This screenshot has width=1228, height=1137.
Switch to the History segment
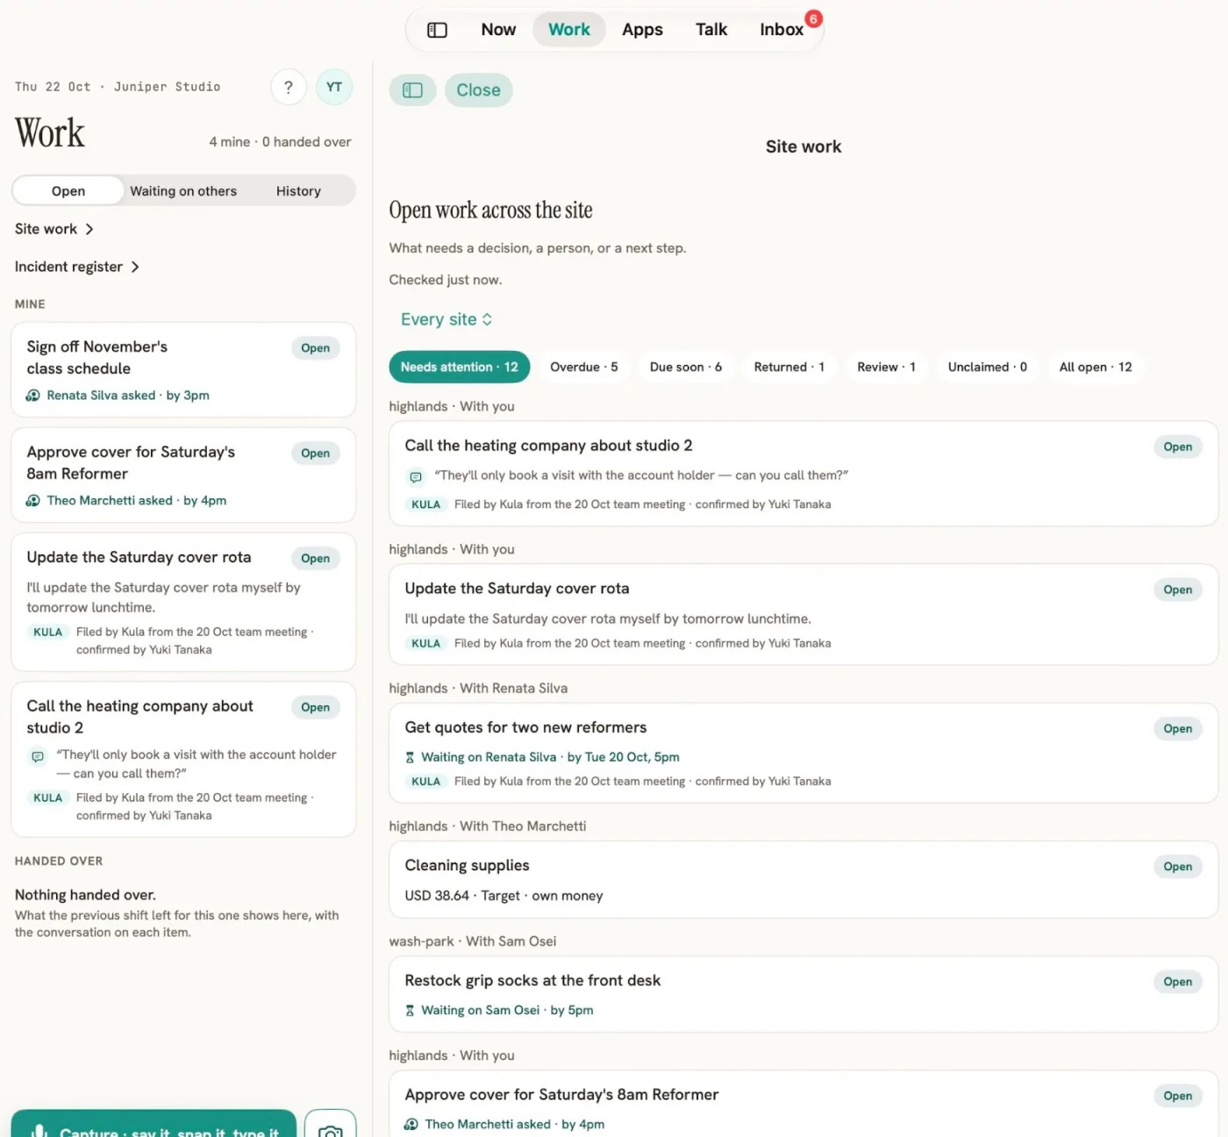[x=298, y=191]
